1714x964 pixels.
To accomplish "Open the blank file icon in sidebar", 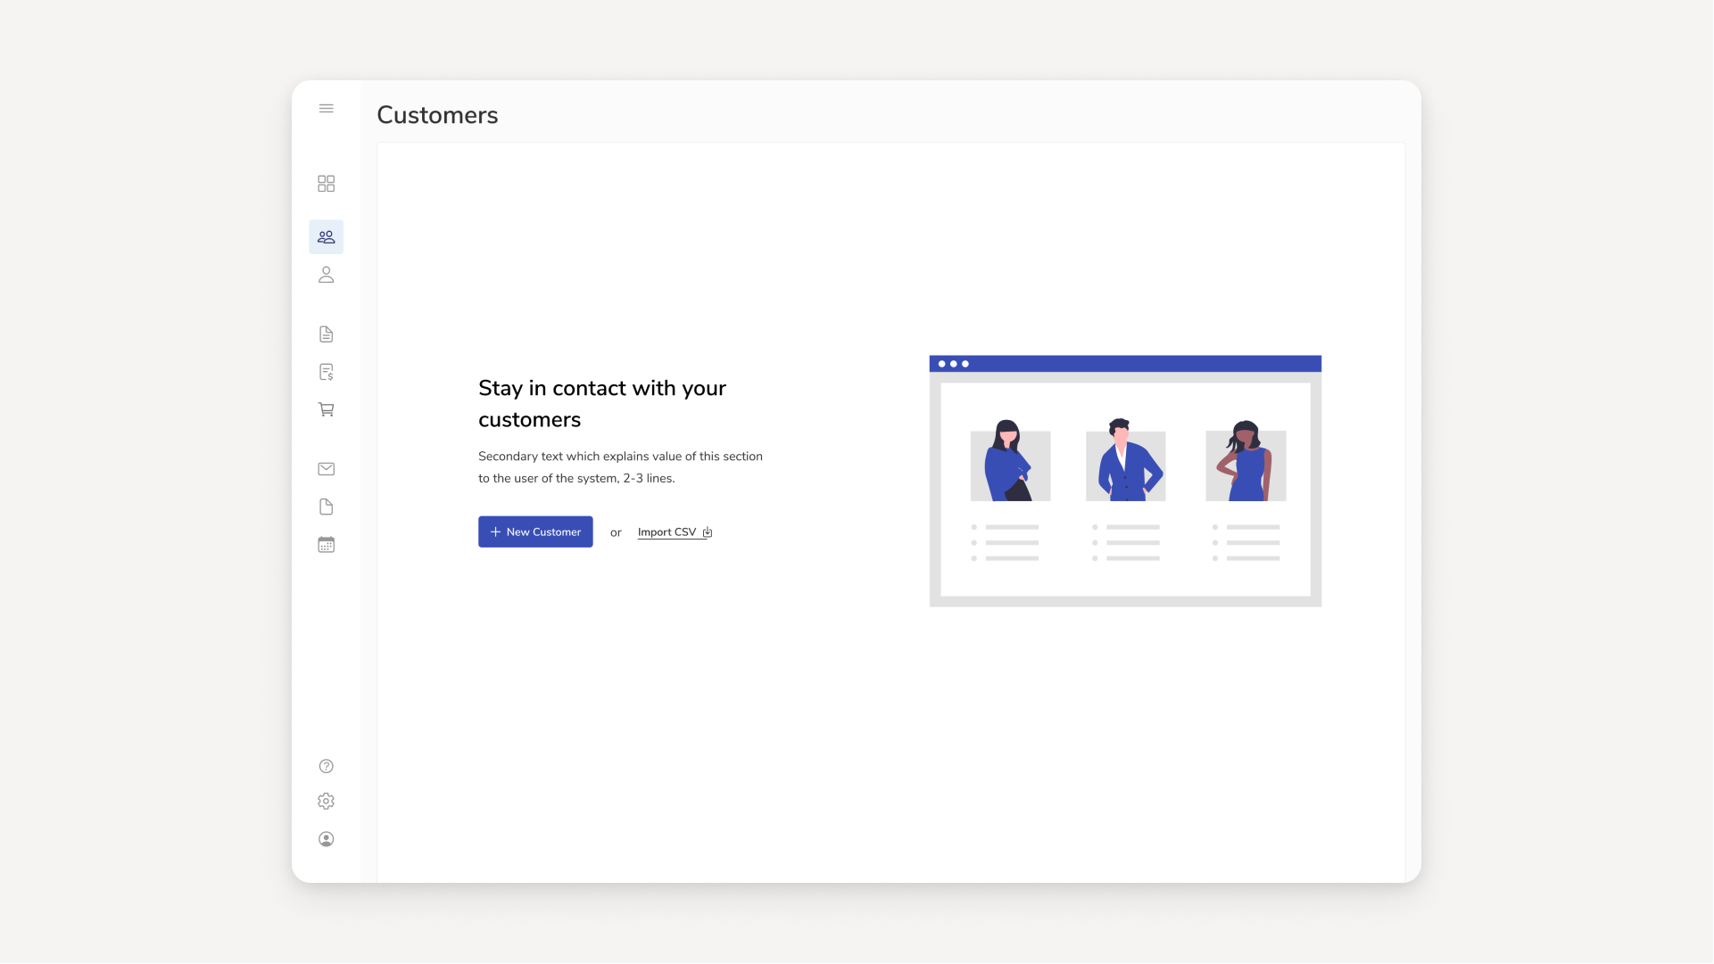I will [x=326, y=507].
